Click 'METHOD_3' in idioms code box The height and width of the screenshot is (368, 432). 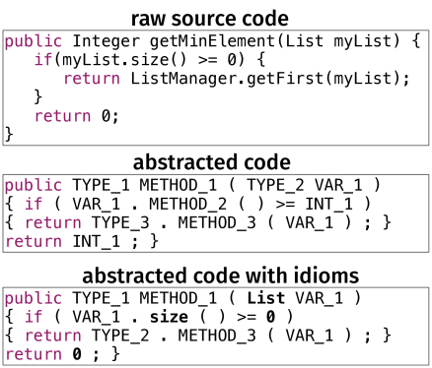tap(217, 336)
